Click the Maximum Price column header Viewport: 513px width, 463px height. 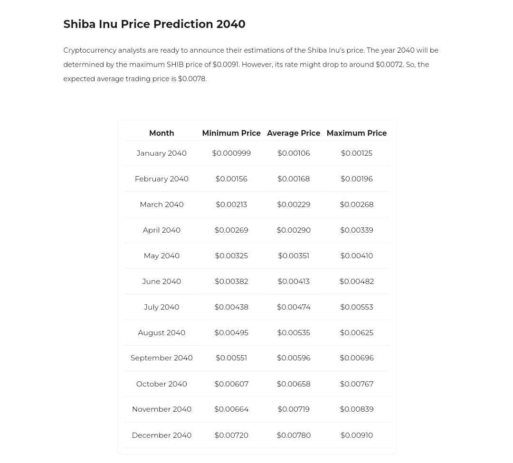click(x=356, y=133)
